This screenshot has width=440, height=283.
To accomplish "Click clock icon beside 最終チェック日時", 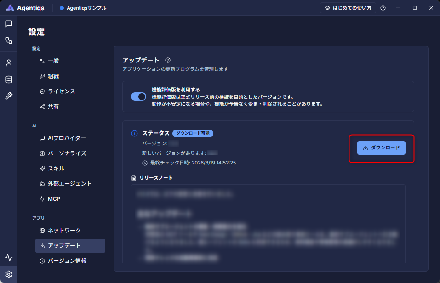I will [x=145, y=163].
